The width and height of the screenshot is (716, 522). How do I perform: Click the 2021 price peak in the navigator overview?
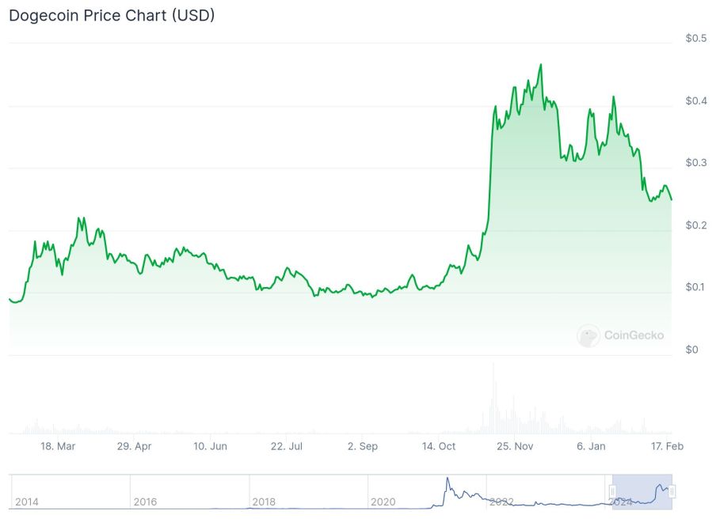pos(447,478)
